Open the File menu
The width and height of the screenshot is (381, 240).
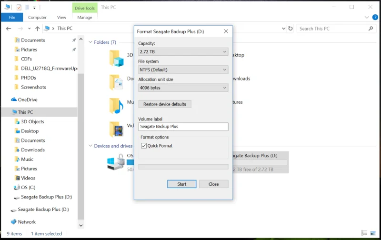tap(12, 17)
